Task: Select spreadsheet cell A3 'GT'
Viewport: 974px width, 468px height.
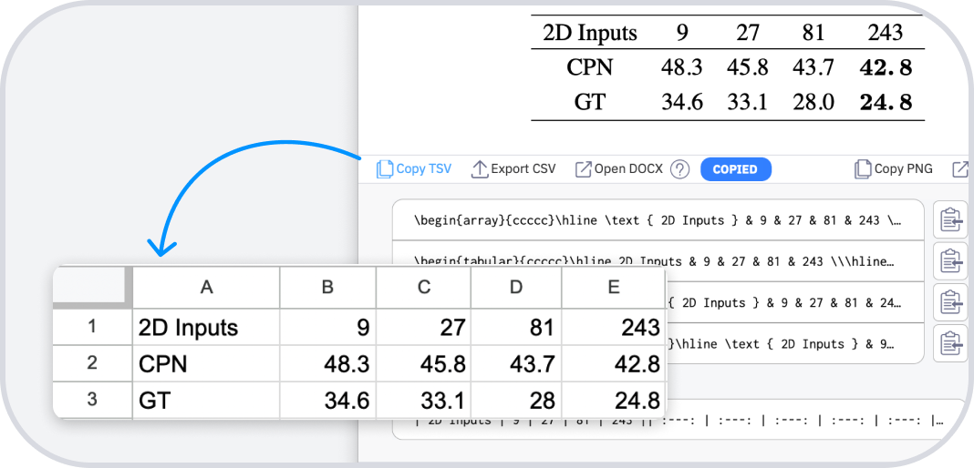Action: (206, 400)
